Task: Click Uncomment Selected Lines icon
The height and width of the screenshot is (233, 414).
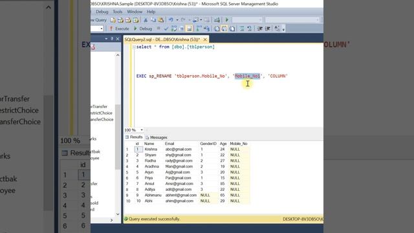Action: (x=249, y=28)
